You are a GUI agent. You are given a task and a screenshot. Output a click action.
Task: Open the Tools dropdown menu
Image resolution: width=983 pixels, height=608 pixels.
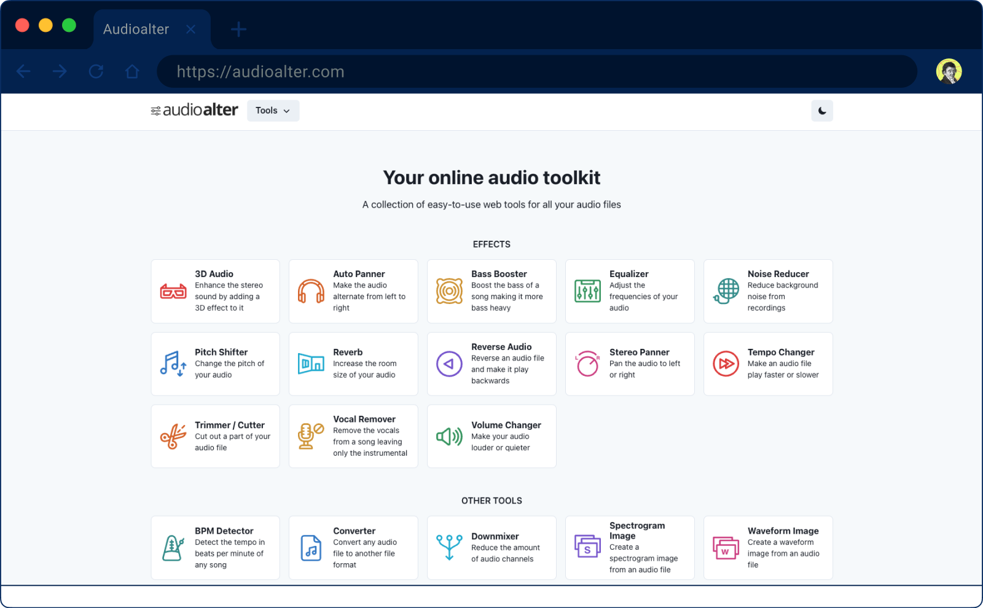(273, 111)
